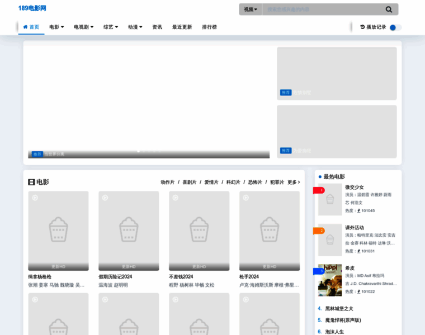This screenshot has width=425, height=335.
Task: Open 黑林城堡之犬 ranked fourth
Action: click(339, 309)
